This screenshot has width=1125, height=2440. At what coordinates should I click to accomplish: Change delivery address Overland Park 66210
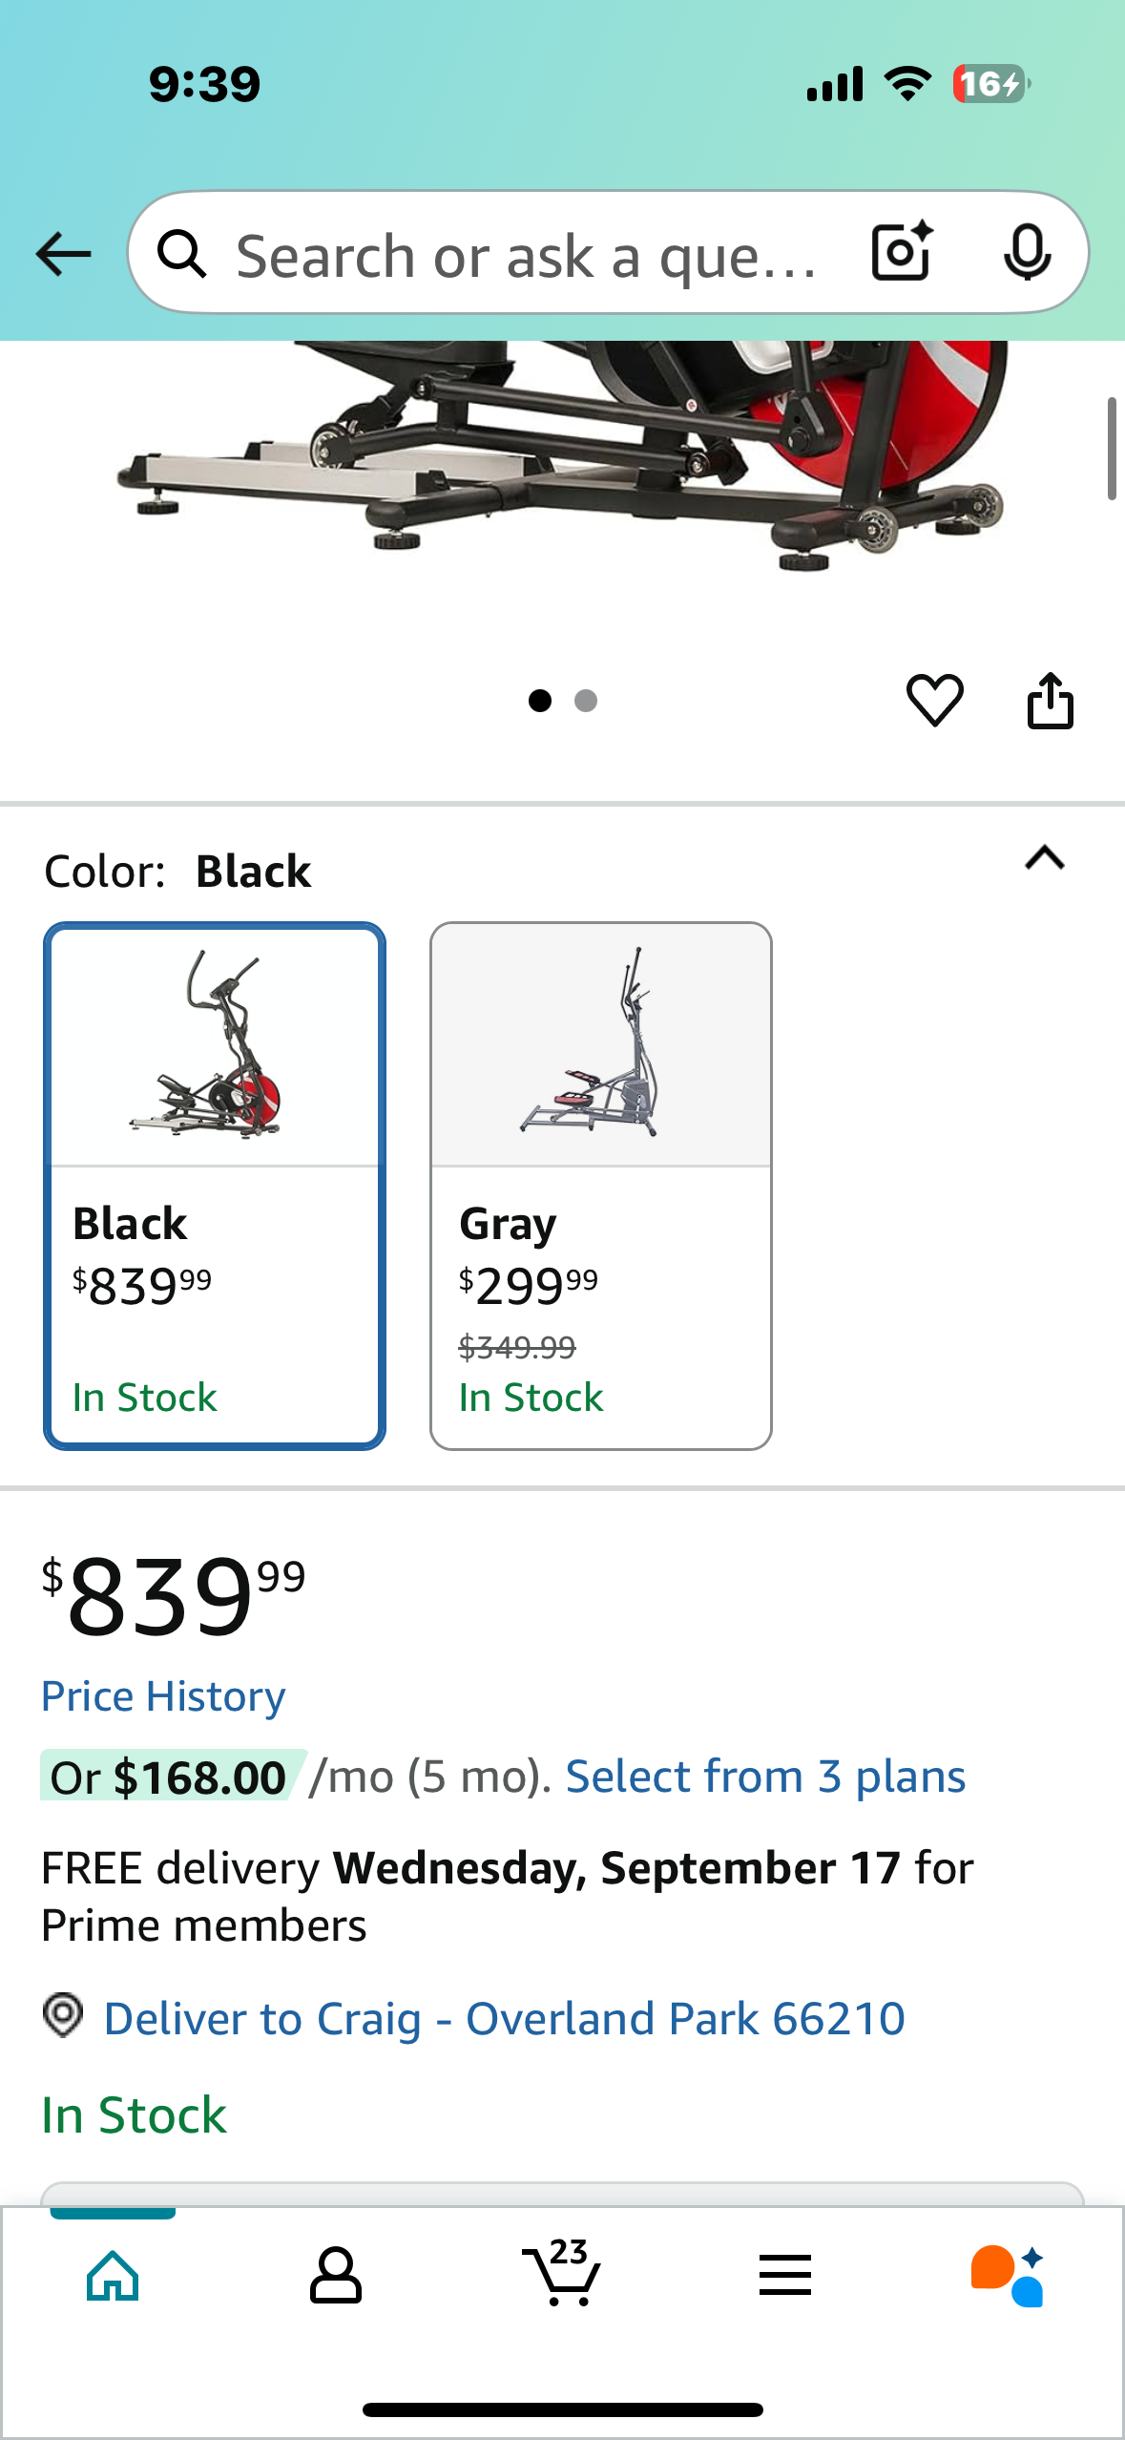coord(504,2018)
